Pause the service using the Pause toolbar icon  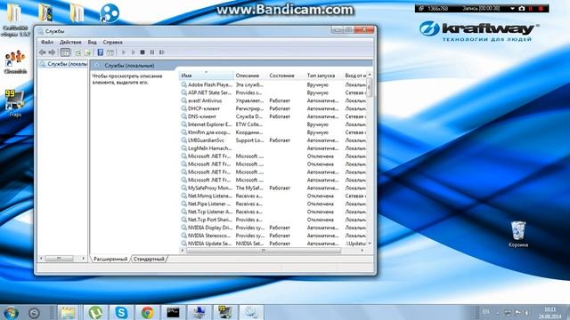pos(152,52)
